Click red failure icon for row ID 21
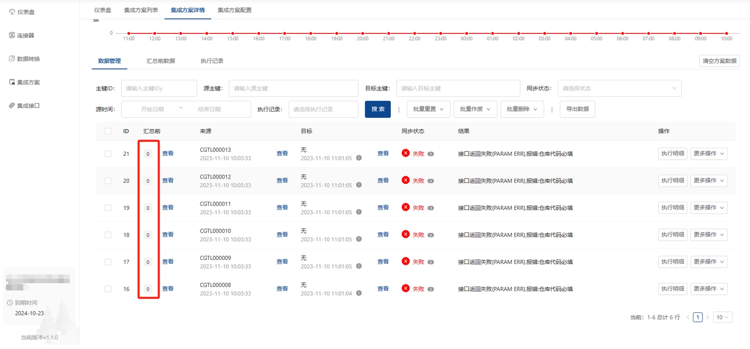 point(406,153)
